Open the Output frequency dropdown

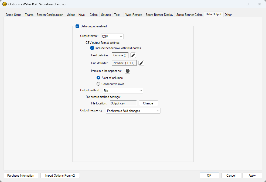[133, 111]
